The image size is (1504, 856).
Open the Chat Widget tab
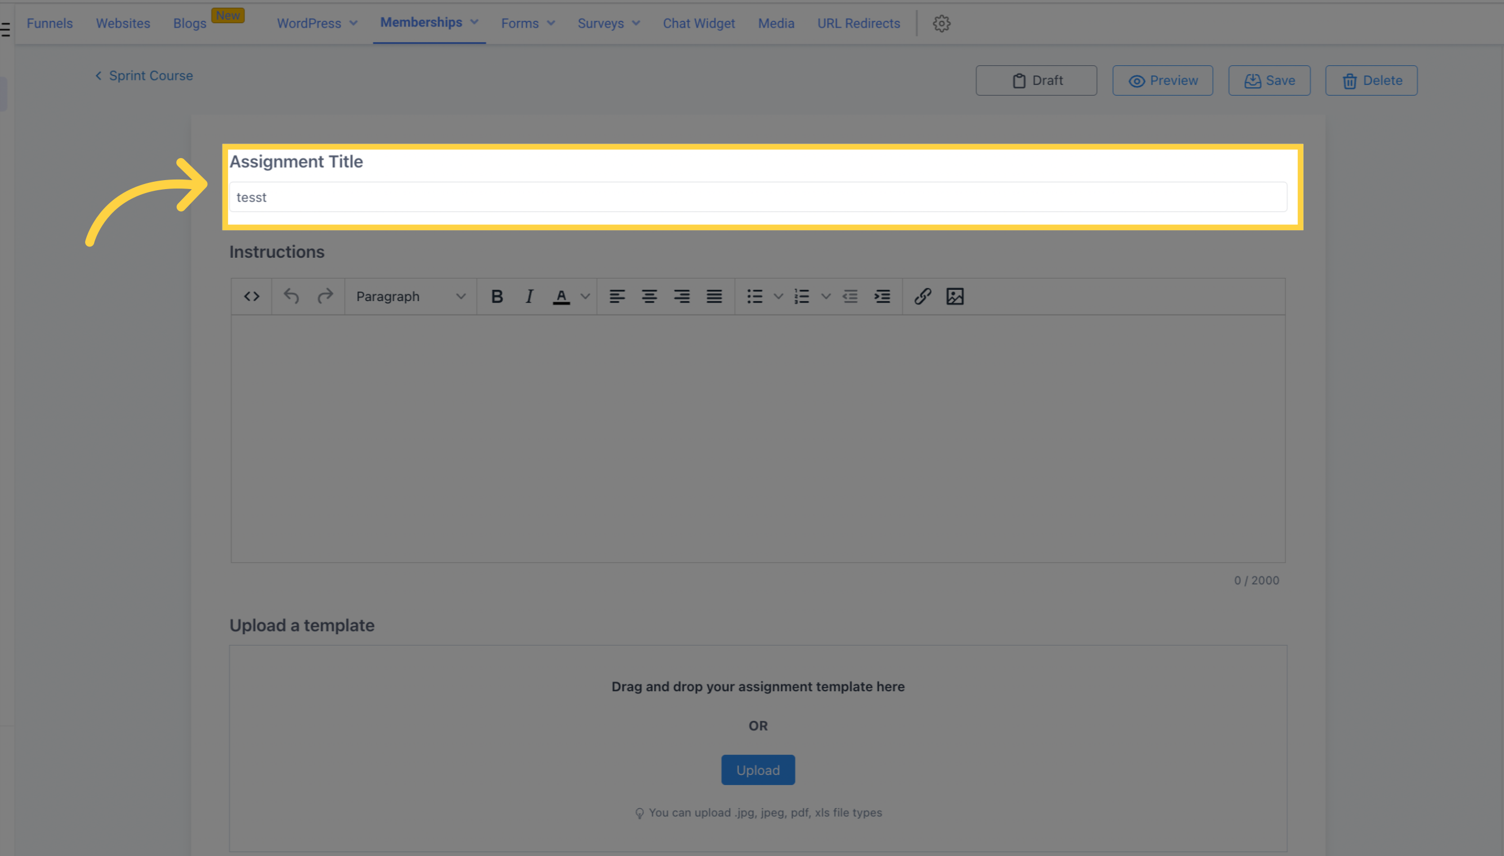[698, 24]
